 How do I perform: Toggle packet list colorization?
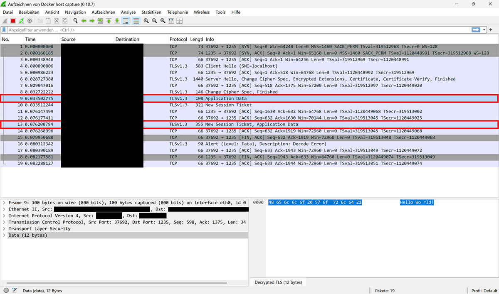pos(136,21)
